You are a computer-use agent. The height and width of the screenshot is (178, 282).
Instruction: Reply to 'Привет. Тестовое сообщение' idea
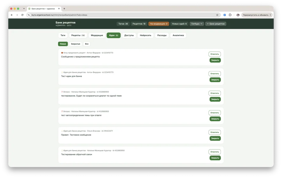(x=215, y=132)
